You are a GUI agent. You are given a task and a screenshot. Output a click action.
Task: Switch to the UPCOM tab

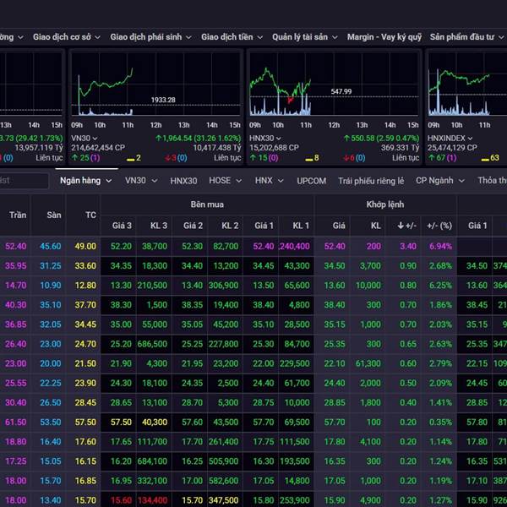(x=313, y=181)
